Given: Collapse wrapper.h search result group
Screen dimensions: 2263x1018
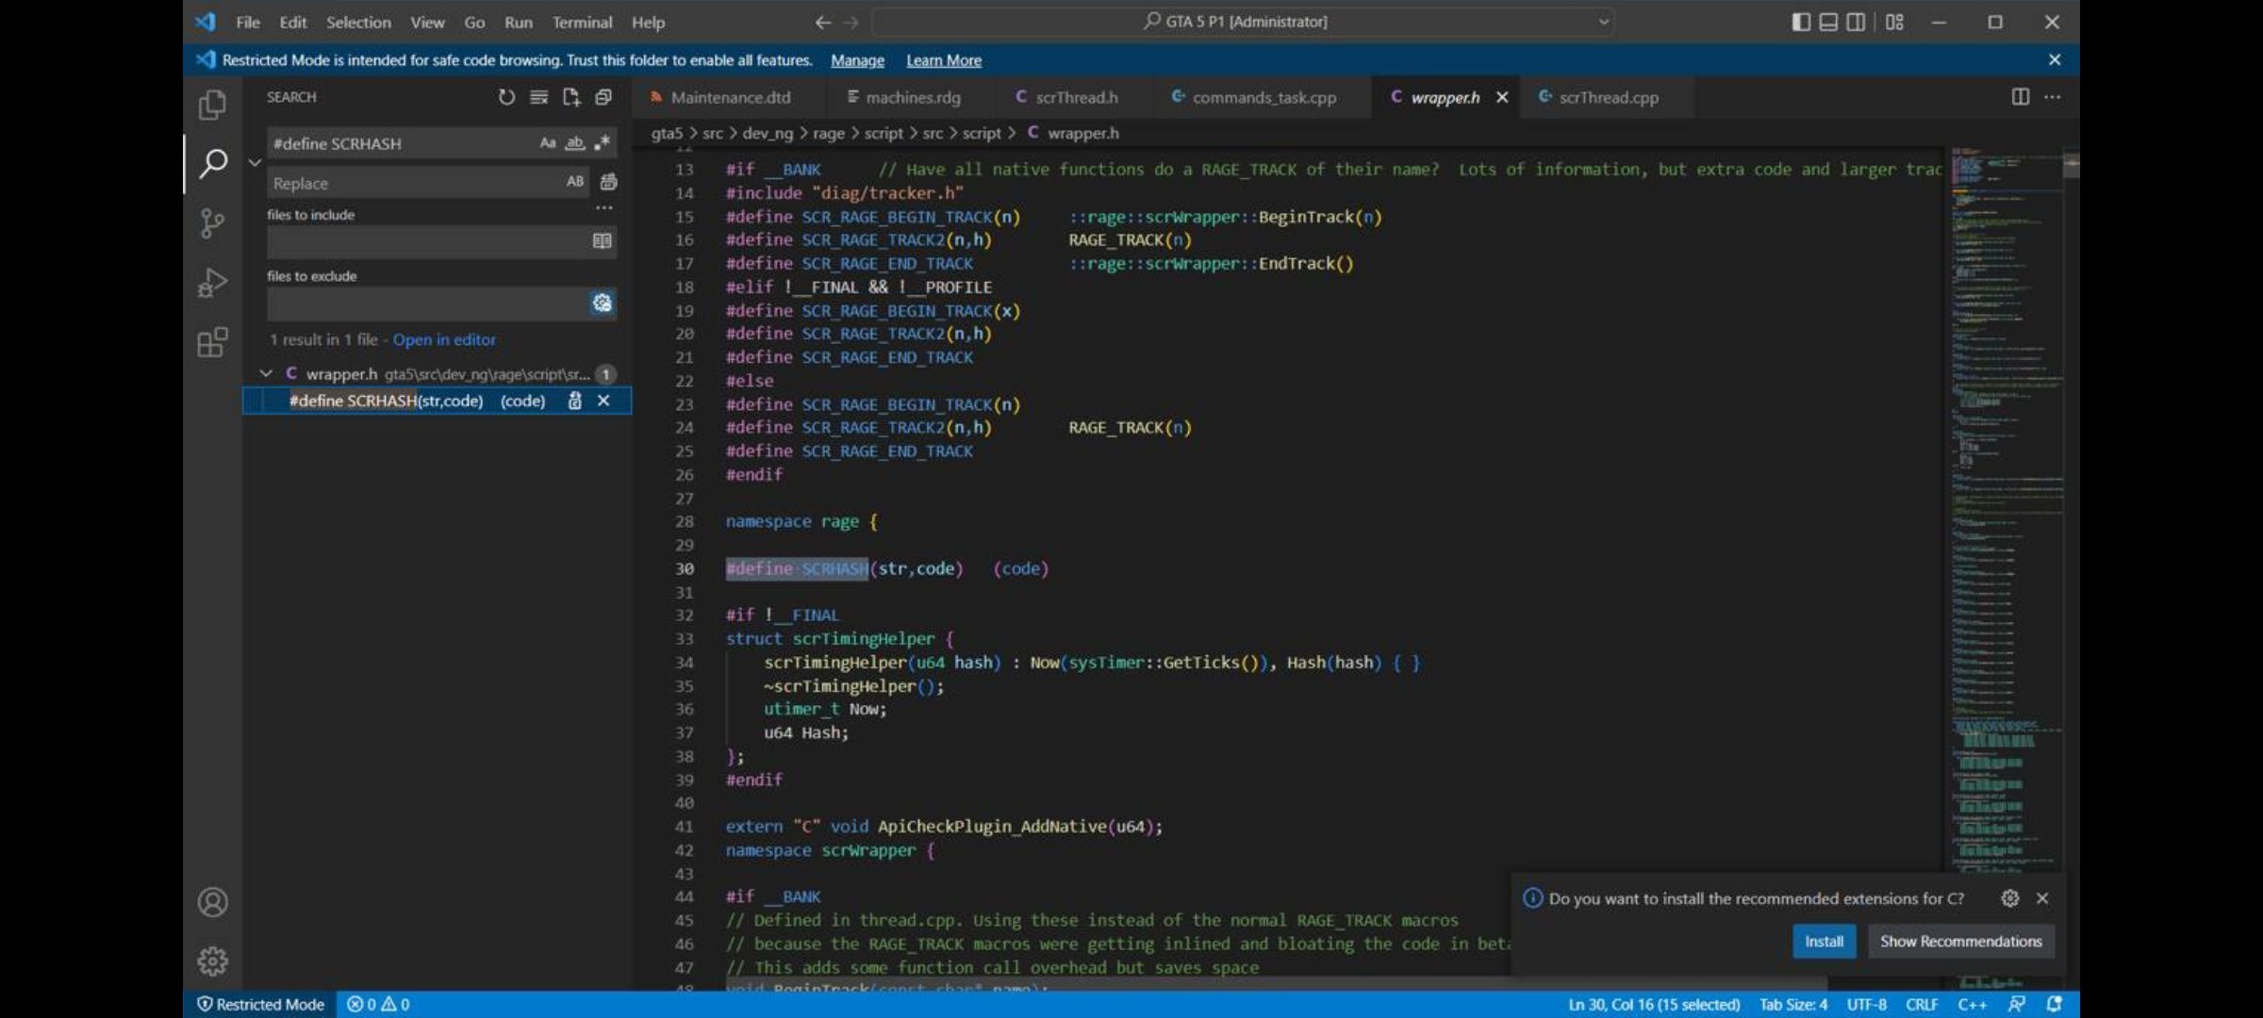Looking at the screenshot, I should point(267,374).
